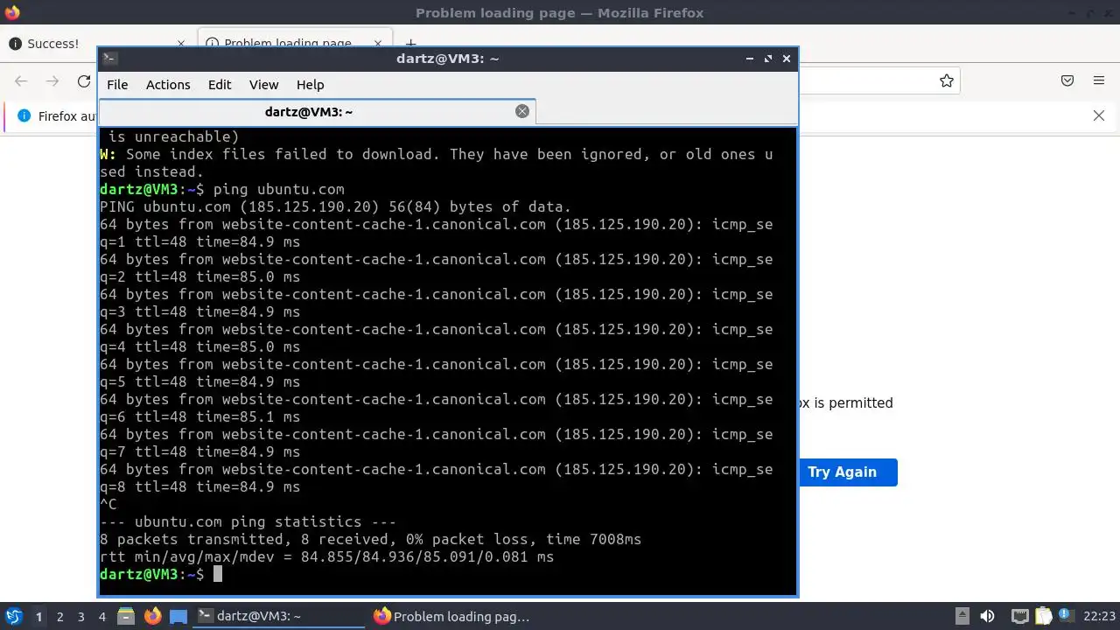Open the View menu in the terminal
This screenshot has width=1120, height=630.
tap(263, 85)
